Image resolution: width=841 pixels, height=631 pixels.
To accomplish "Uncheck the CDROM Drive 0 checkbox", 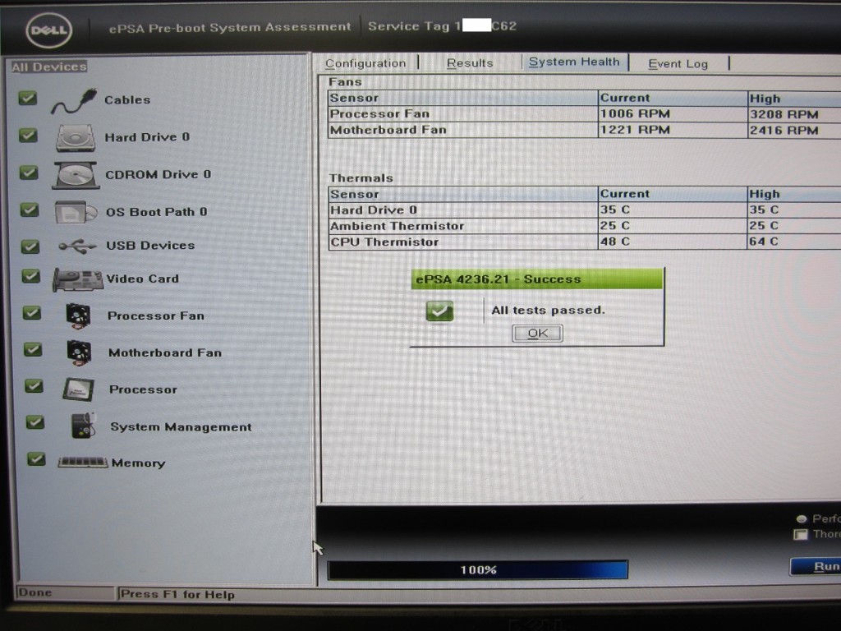I will click(x=29, y=173).
